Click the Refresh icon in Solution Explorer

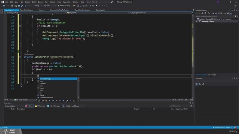pyautogui.click(x=216, y=13)
